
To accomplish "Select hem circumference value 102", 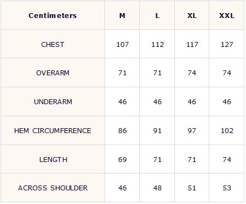I will point(227,131).
